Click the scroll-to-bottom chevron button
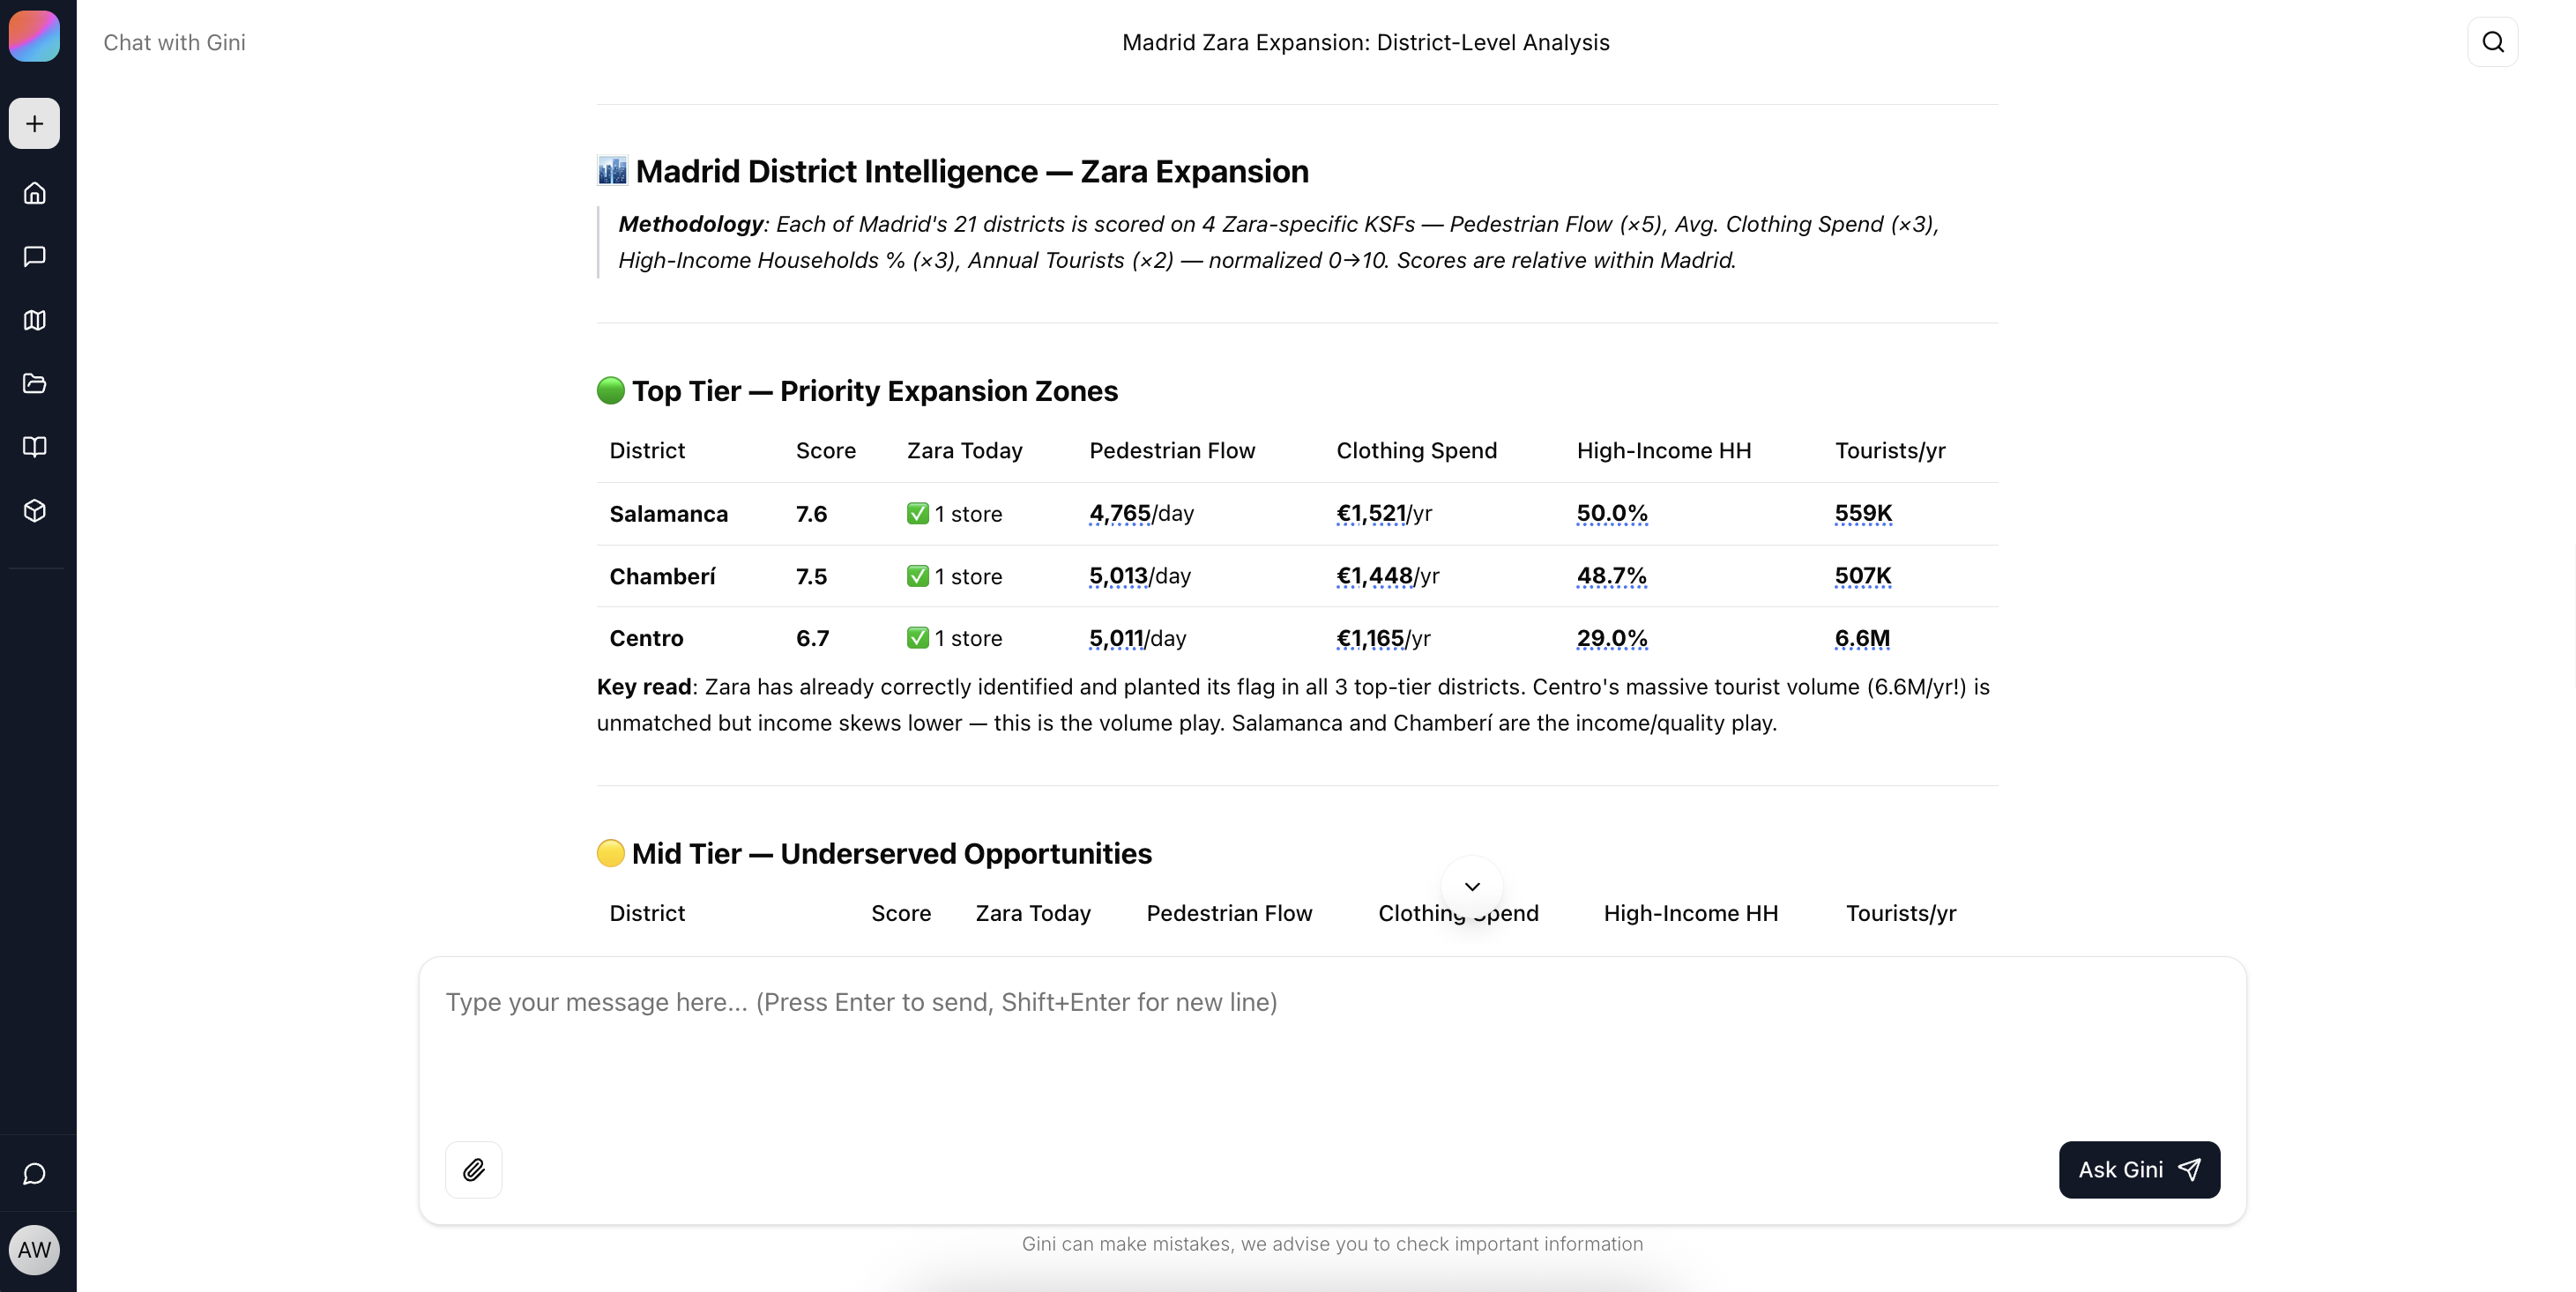The image size is (2576, 1292). 1472,886
